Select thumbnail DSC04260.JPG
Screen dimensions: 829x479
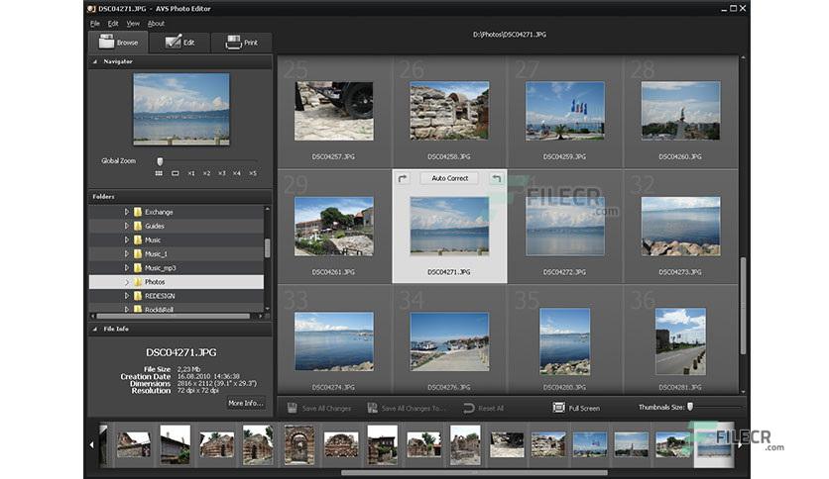[680, 111]
